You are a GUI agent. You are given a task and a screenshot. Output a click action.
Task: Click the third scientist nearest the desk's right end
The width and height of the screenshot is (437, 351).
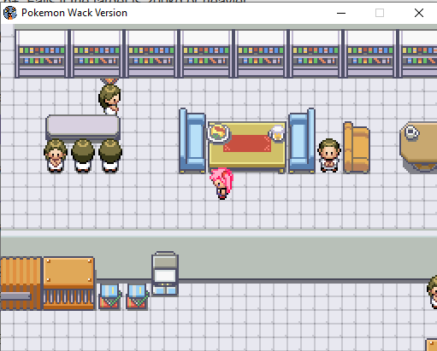point(110,156)
